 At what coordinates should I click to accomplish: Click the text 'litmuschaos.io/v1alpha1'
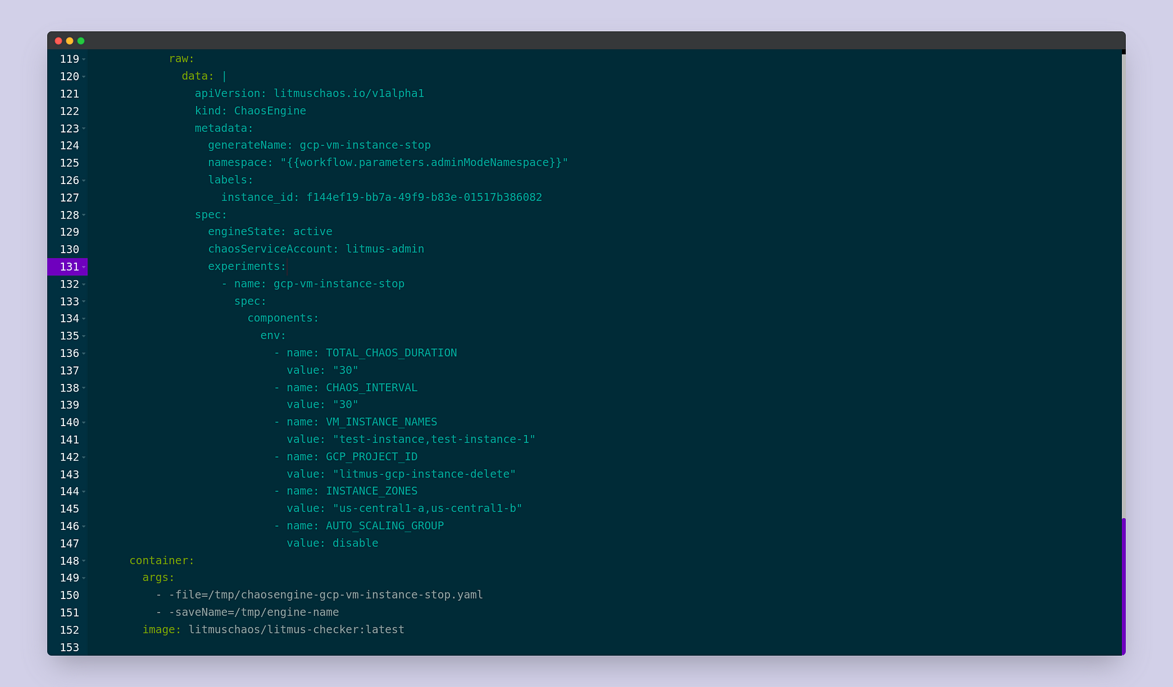(349, 94)
